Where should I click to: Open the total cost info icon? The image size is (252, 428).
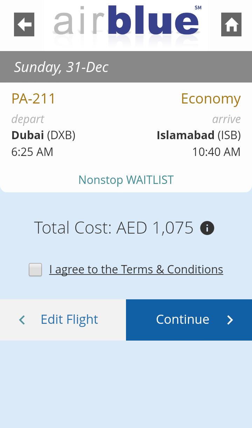click(207, 228)
